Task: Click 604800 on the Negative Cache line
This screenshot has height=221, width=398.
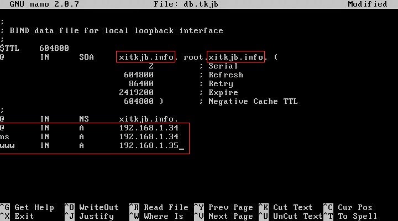Action: click(139, 101)
